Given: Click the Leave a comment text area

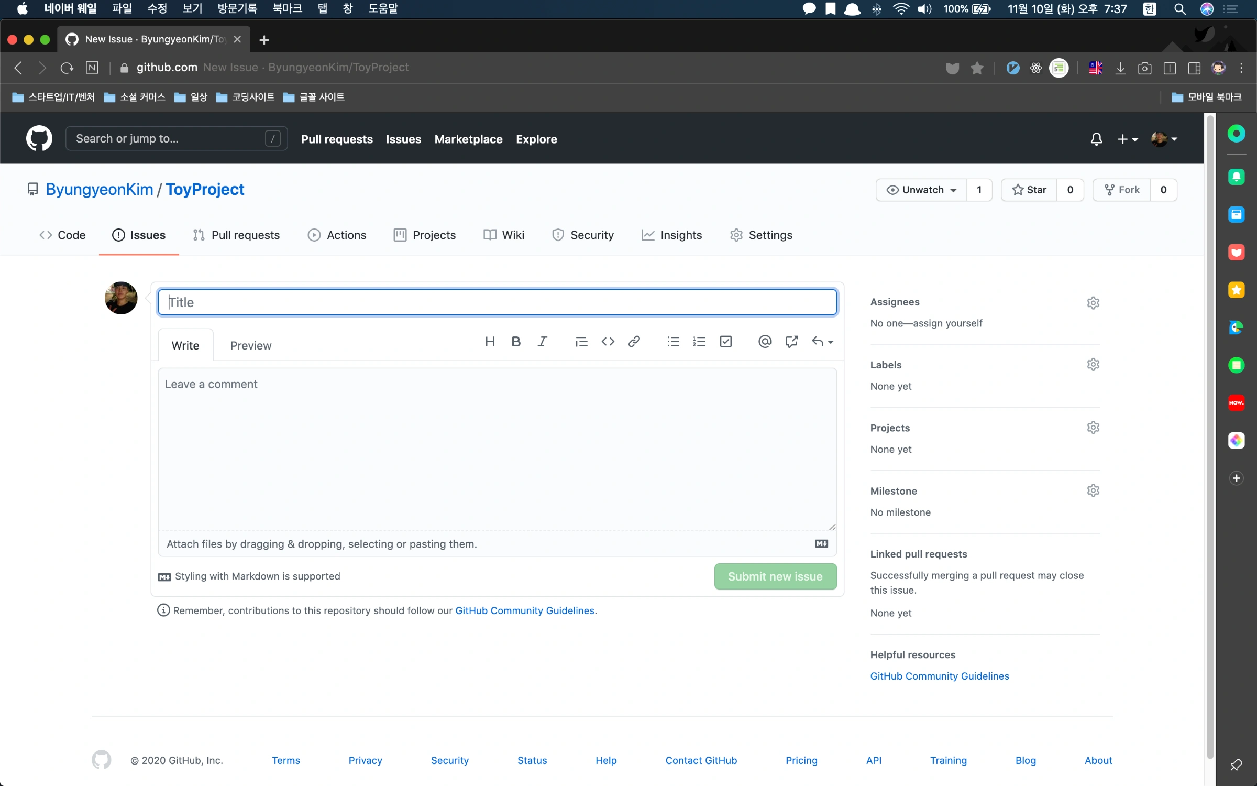Looking at the screenshot, I should click(x=497, y=449).
